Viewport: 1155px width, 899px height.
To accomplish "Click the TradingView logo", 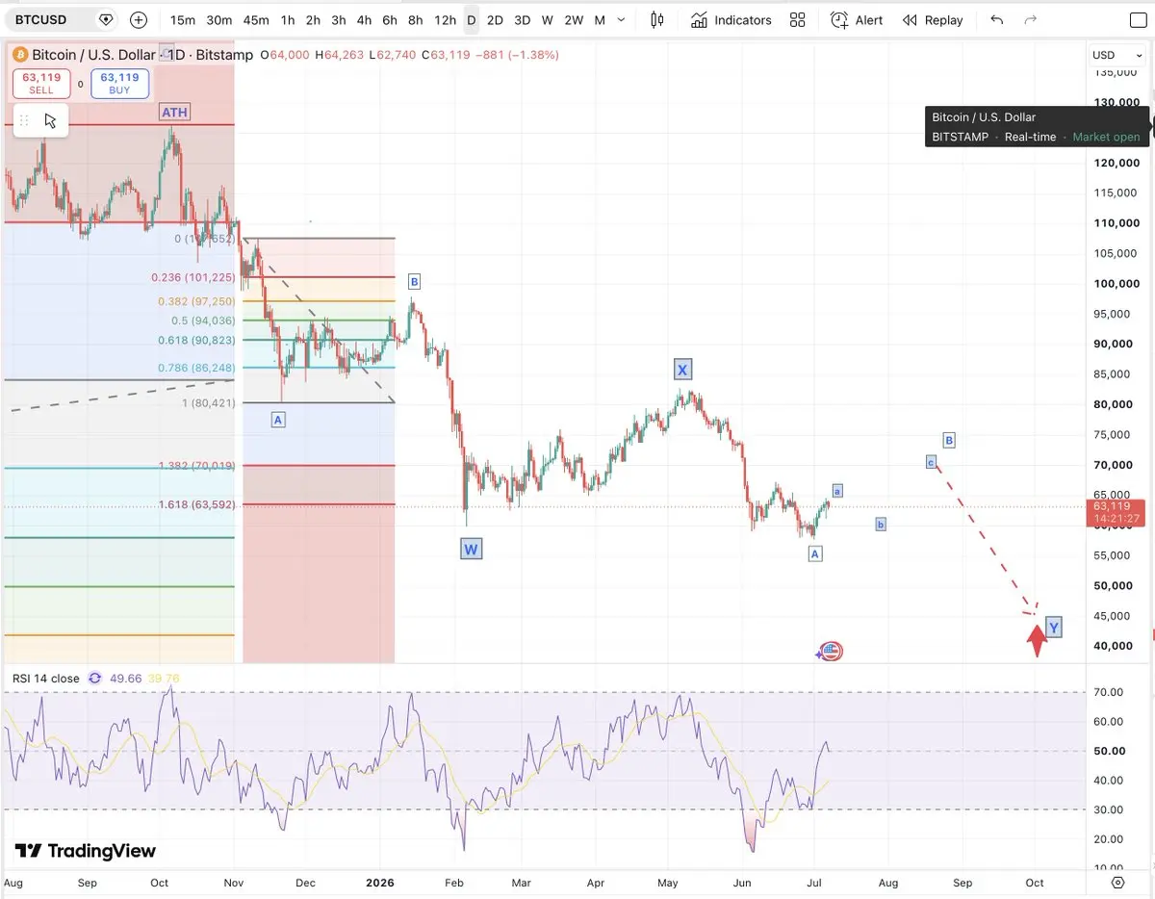I will click(85, 851).
